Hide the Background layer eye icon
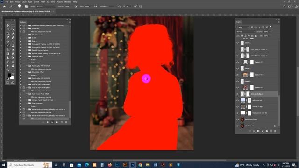This screenshot has width=299, height=168. point(238,126)
